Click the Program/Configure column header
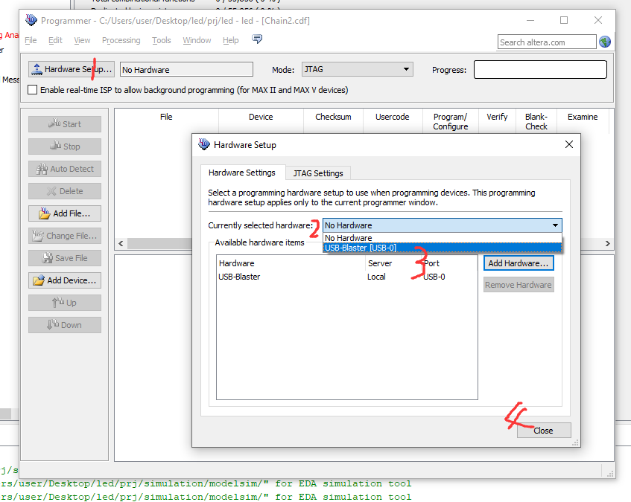The image size is (631, 502). tap(450, 121)
